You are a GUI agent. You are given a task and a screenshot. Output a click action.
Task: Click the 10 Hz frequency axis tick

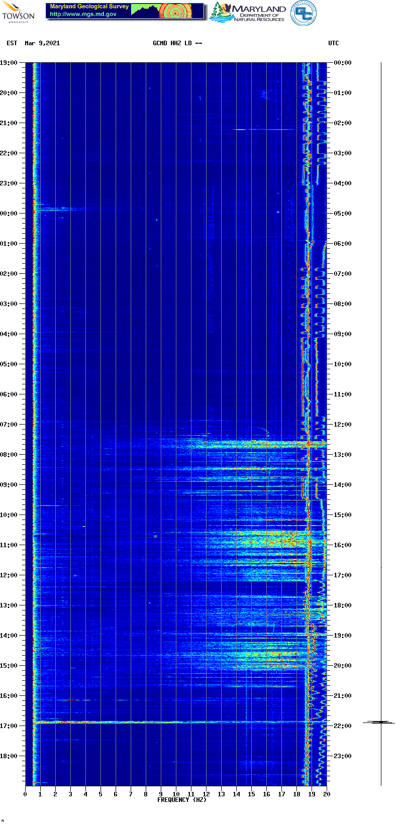(176, 794)
